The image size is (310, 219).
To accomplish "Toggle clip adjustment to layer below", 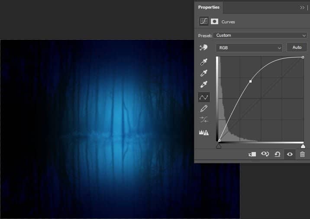I will pyautogui.click(x=252, y=154).
